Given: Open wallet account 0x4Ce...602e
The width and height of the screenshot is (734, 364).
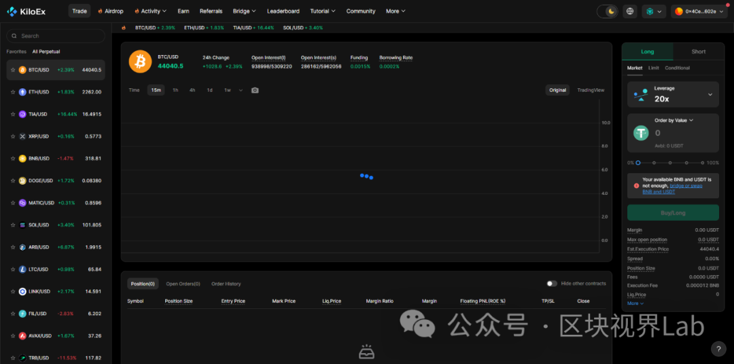Looking at the screenshot, I should click(698, 12).
